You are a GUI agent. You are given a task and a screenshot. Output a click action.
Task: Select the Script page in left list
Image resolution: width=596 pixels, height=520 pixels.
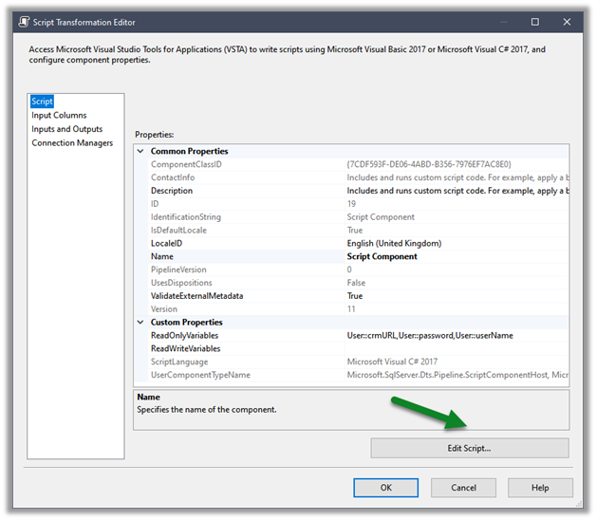tap(42, 102)
